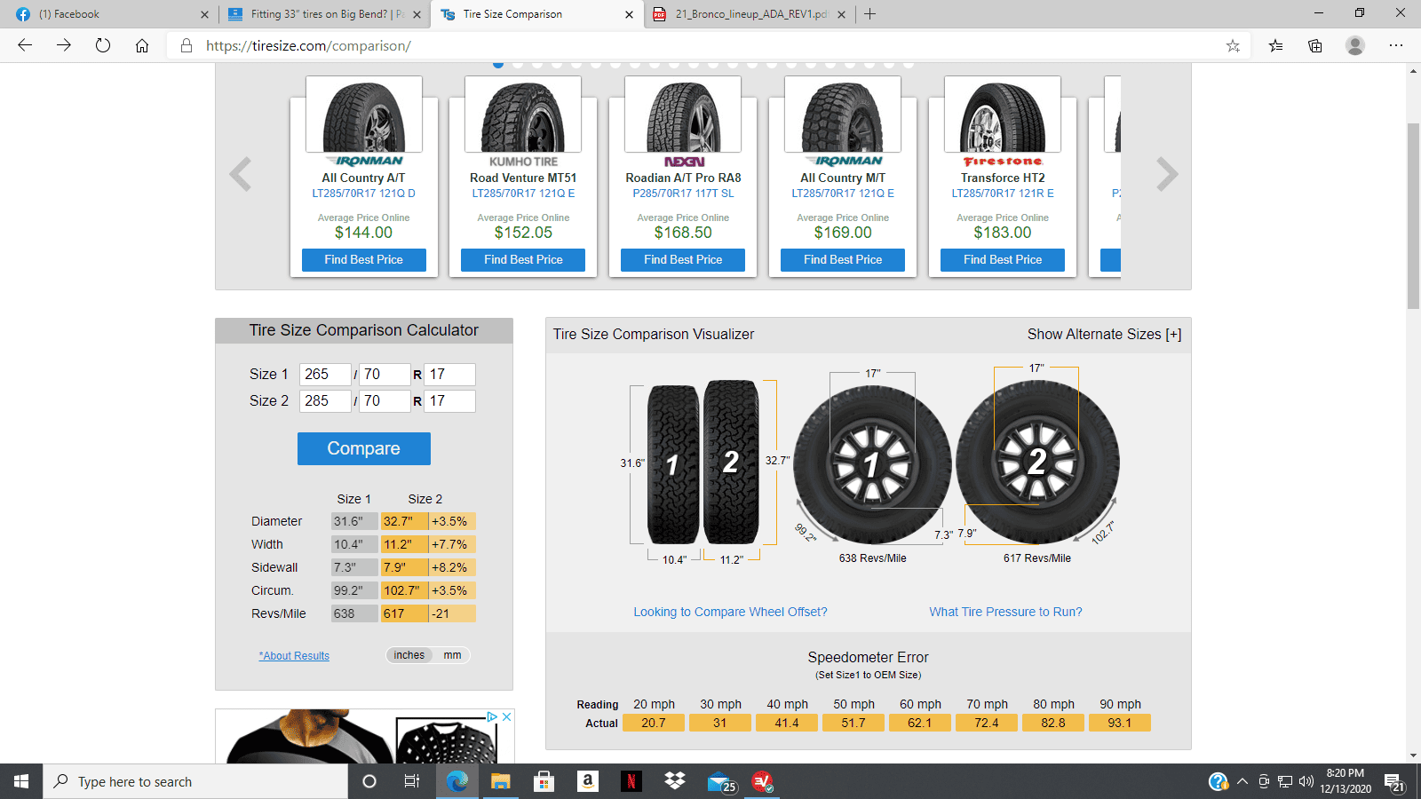Open the browser Collections icon

point(1315,45)
